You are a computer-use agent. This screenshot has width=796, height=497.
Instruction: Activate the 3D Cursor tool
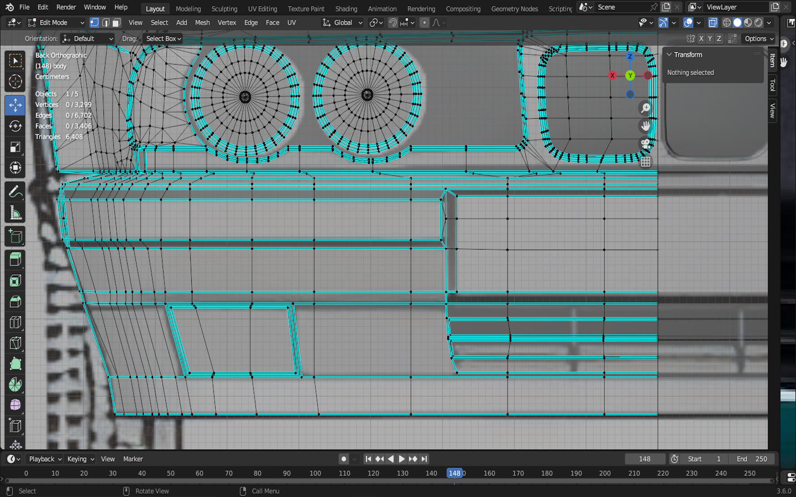(15, 82)
